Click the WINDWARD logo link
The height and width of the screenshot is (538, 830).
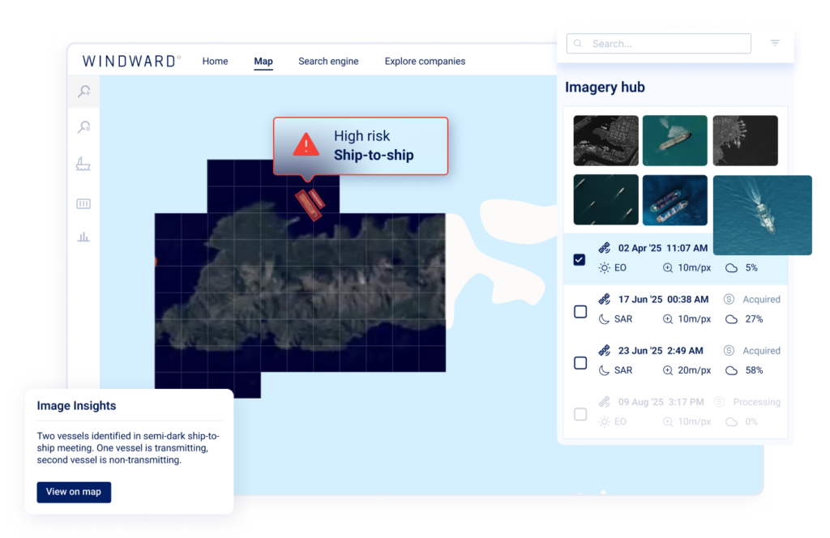130,60
